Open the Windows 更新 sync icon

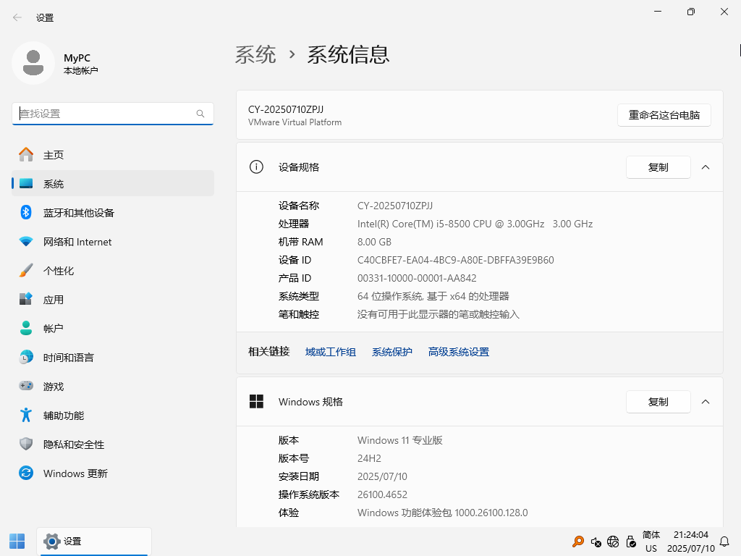click(x=26, y=473)
